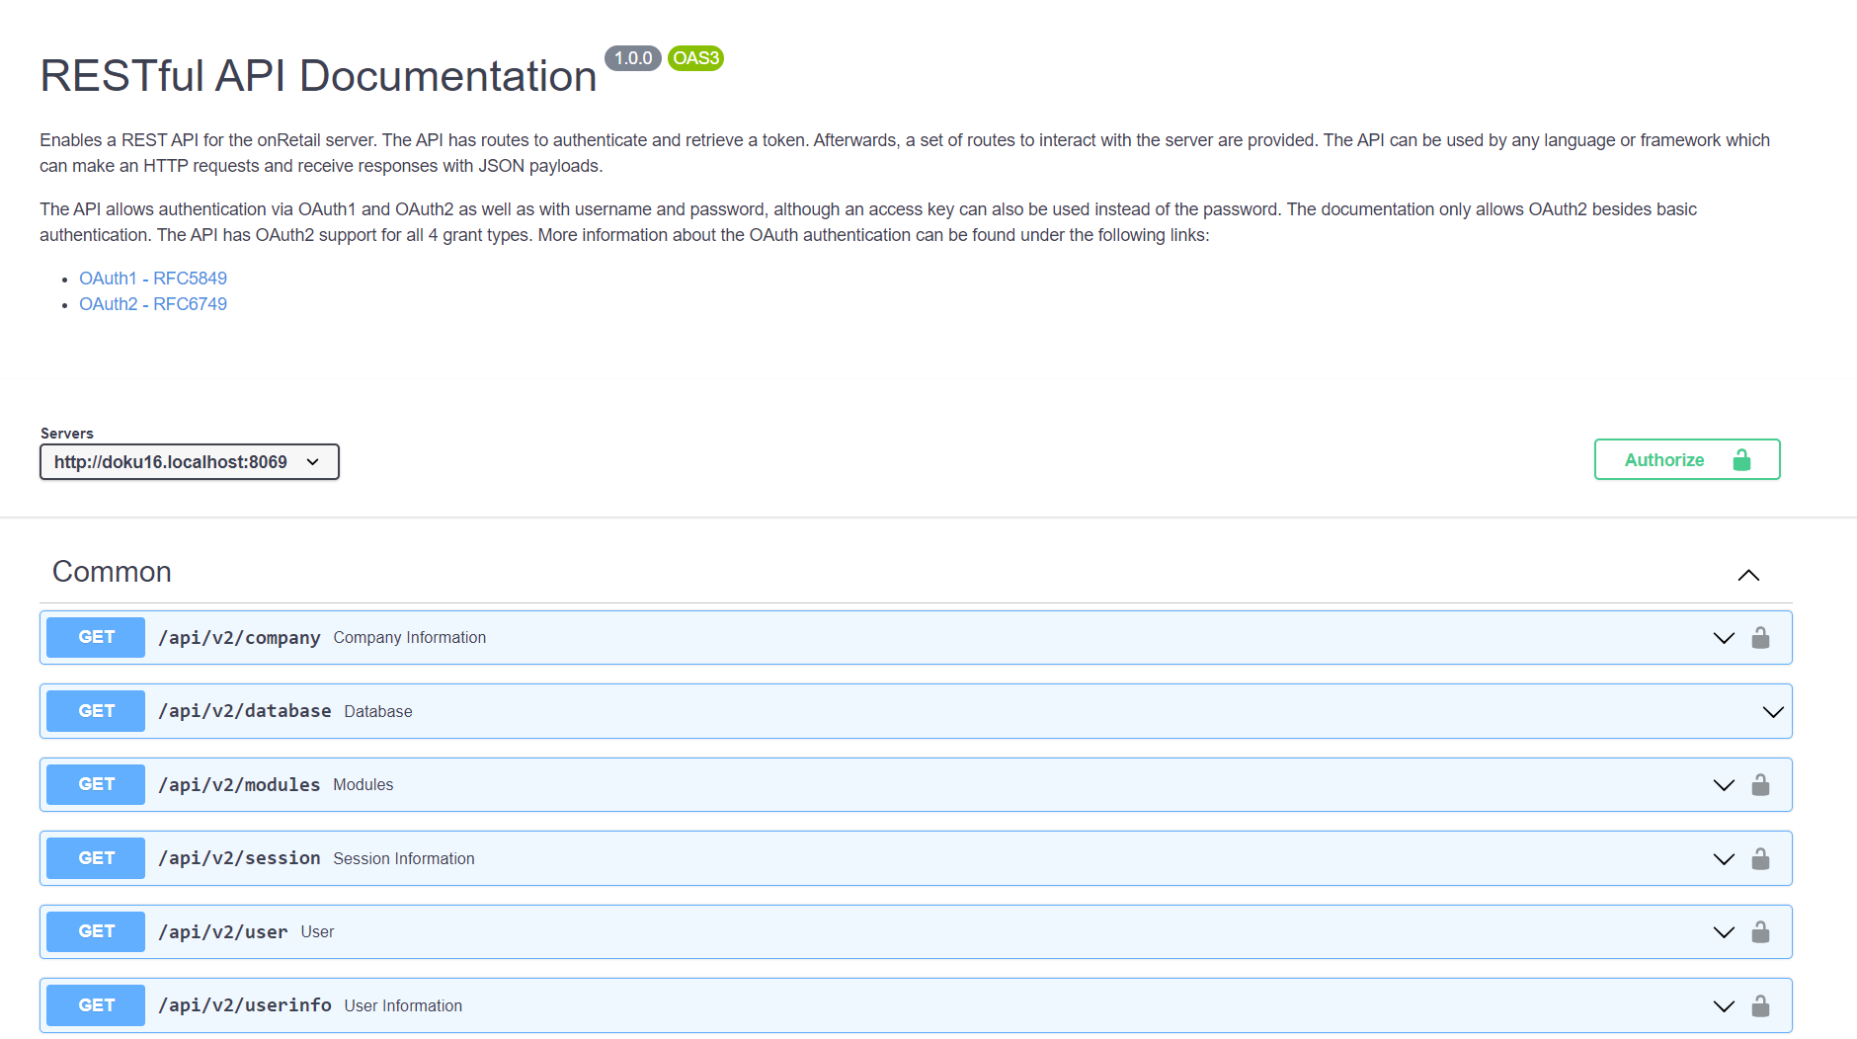
Task: Click the /api/v2/userinfo endpoint path
Action: pos(245,1005)
